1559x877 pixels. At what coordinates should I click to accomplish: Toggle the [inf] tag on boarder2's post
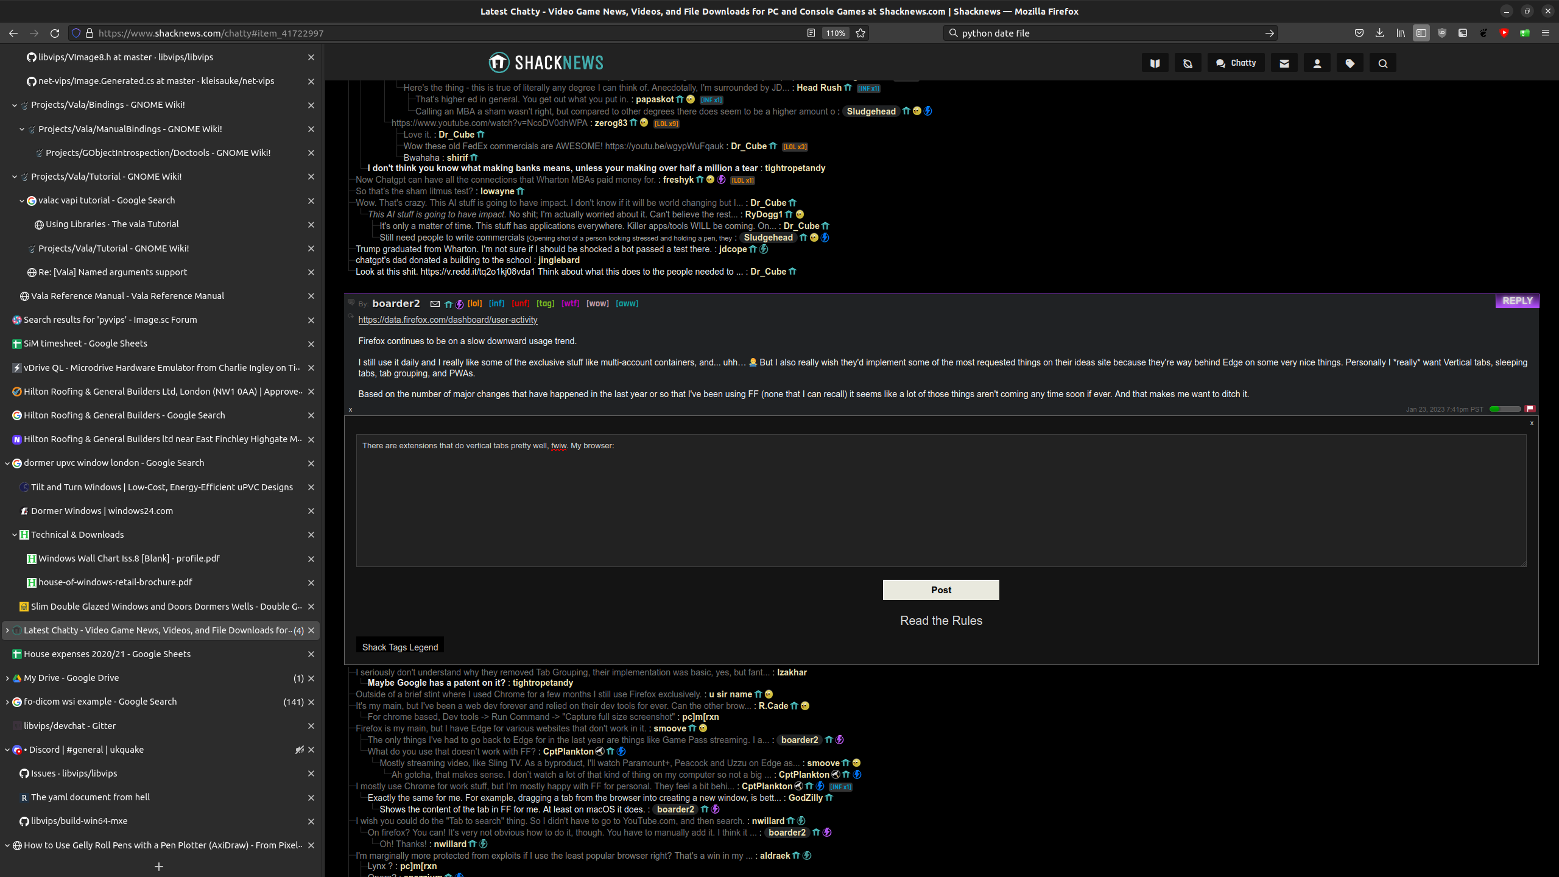pyautogui.click(x=496, y=303)
